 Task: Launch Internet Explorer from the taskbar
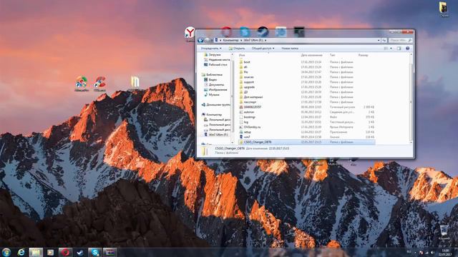click(x=21, y=252)
